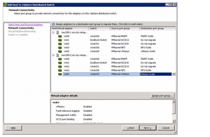Image resolution: width=210 pixels, height=137 pixels.
Task: Click VMkernel-vMotion source group for icec200-2 vmk4
Action: [x=120, y=74]
